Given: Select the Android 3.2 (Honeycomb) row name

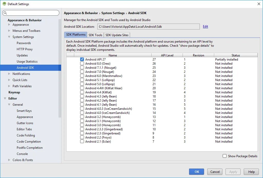Looking at the screenshot, I should pos(103,117).
